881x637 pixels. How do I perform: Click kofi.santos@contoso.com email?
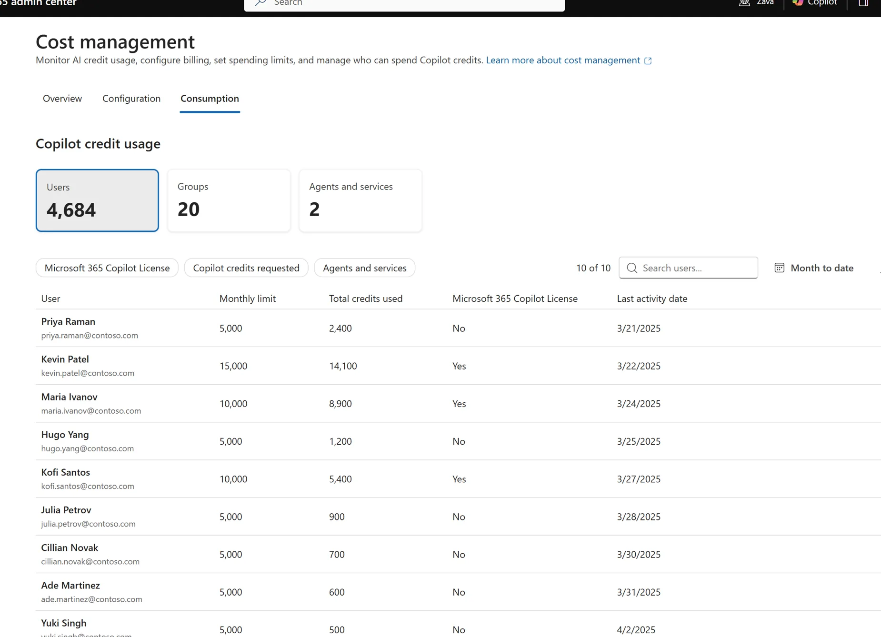click(x=88, y=486)
